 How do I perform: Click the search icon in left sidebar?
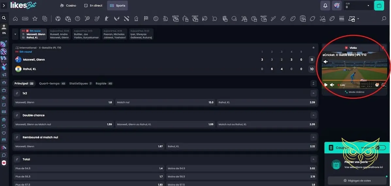tap(4, 18)
